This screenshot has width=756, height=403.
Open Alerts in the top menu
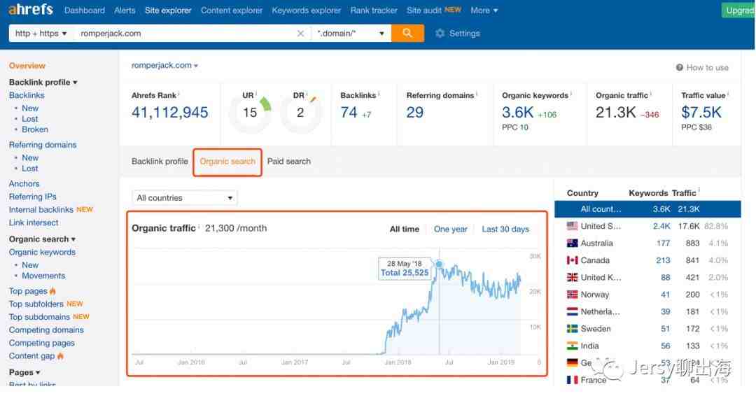tap(125, 10)
